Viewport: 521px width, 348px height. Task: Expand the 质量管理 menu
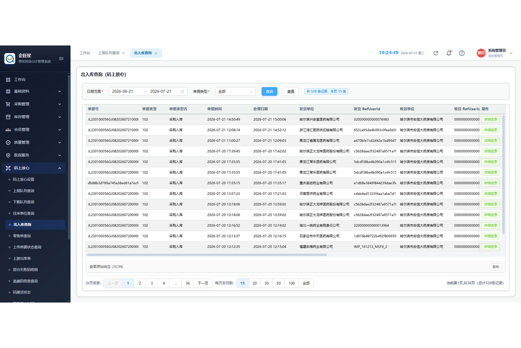[60, 142]
